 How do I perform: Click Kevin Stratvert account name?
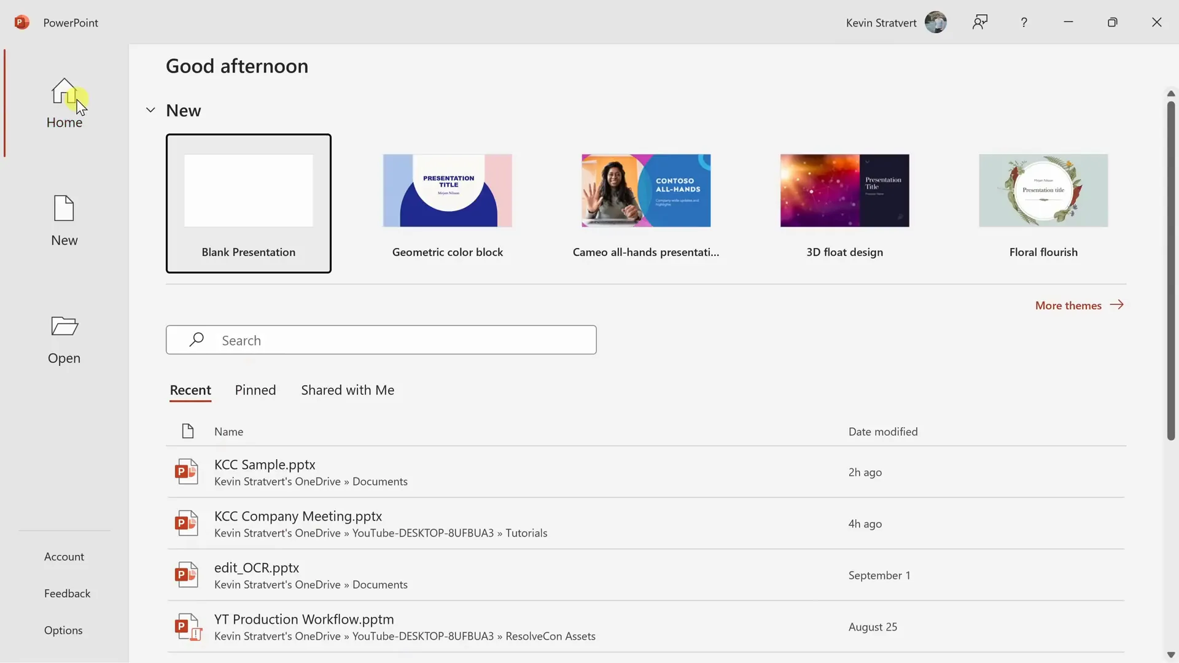tap(881, 23)
